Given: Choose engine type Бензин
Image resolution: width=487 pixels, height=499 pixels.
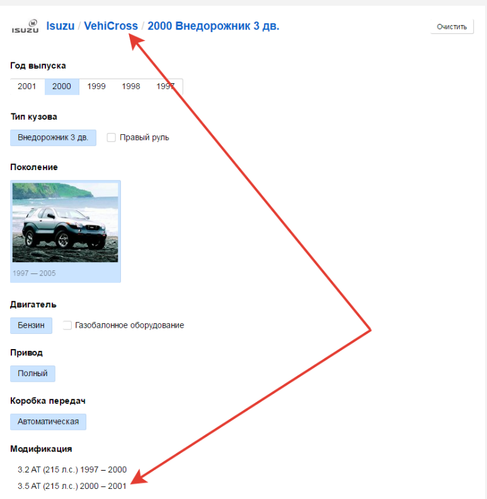Looking at the screenshot, I should point(32,326).
